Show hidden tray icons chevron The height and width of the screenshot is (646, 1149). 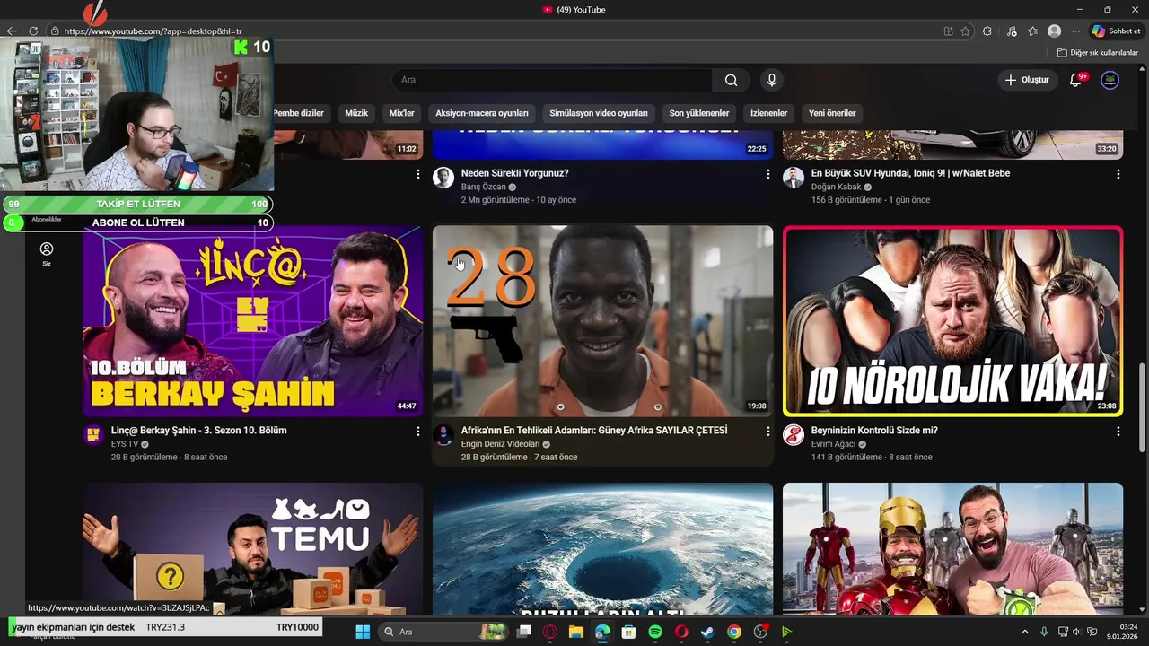[x=1025, y=632]
